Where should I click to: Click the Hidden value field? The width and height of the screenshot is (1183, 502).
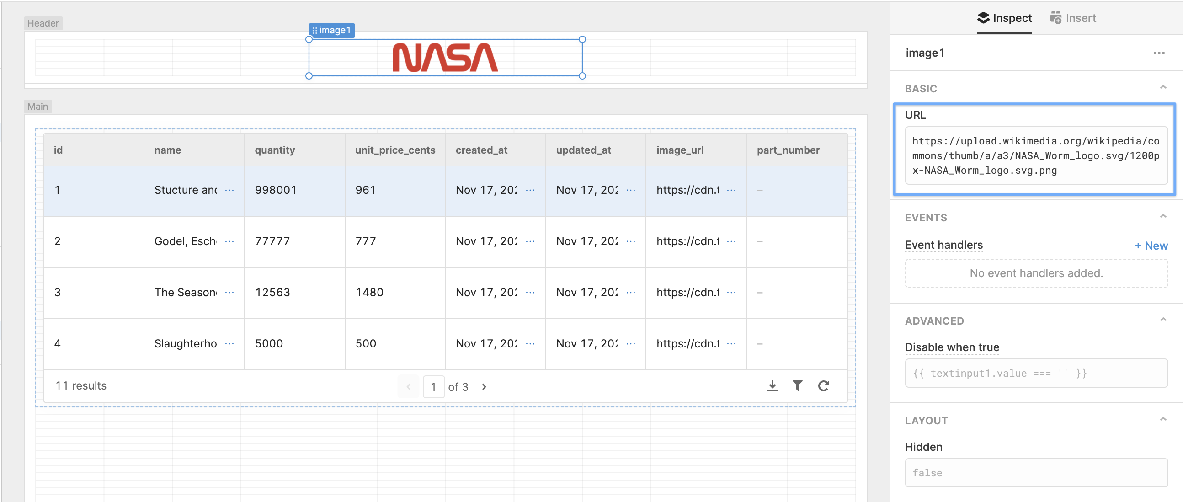click(1036, 473)
